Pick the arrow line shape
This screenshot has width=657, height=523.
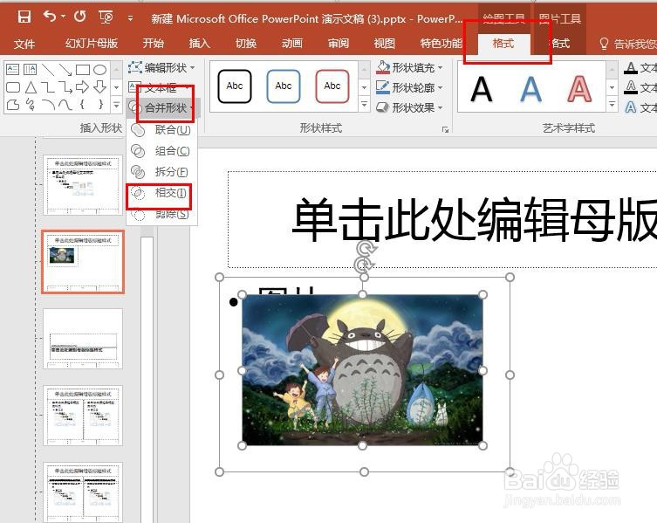65,70
